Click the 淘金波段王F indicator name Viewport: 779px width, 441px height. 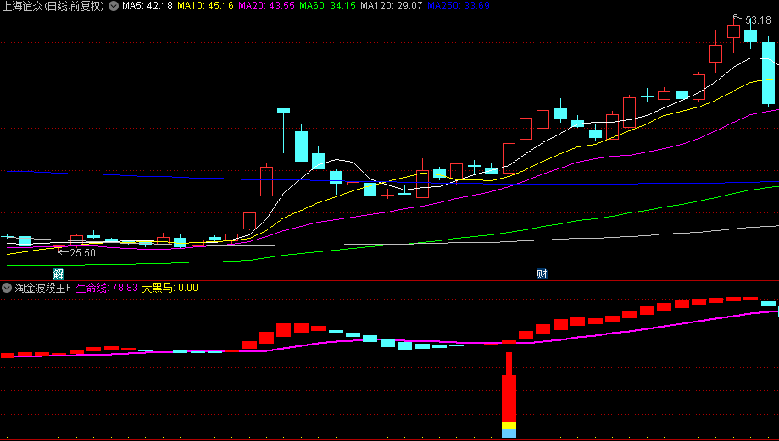pos(43,288)
